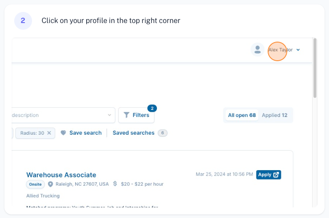Click the dollar sign salary icon

point(115,184)
